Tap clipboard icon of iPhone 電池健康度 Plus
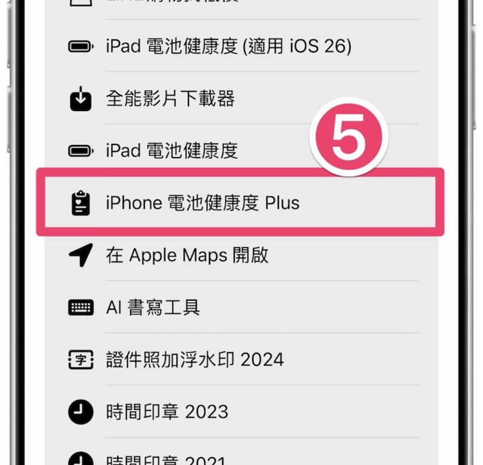Image resolution: width=483 pixels, height=465 pixels. 81,203
